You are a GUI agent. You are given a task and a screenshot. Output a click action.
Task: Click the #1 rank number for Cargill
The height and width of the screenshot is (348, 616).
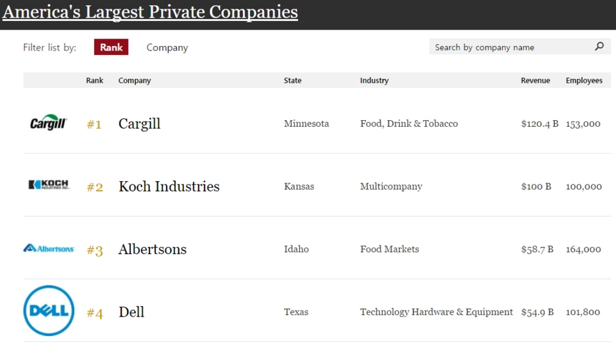coord(94,124)
